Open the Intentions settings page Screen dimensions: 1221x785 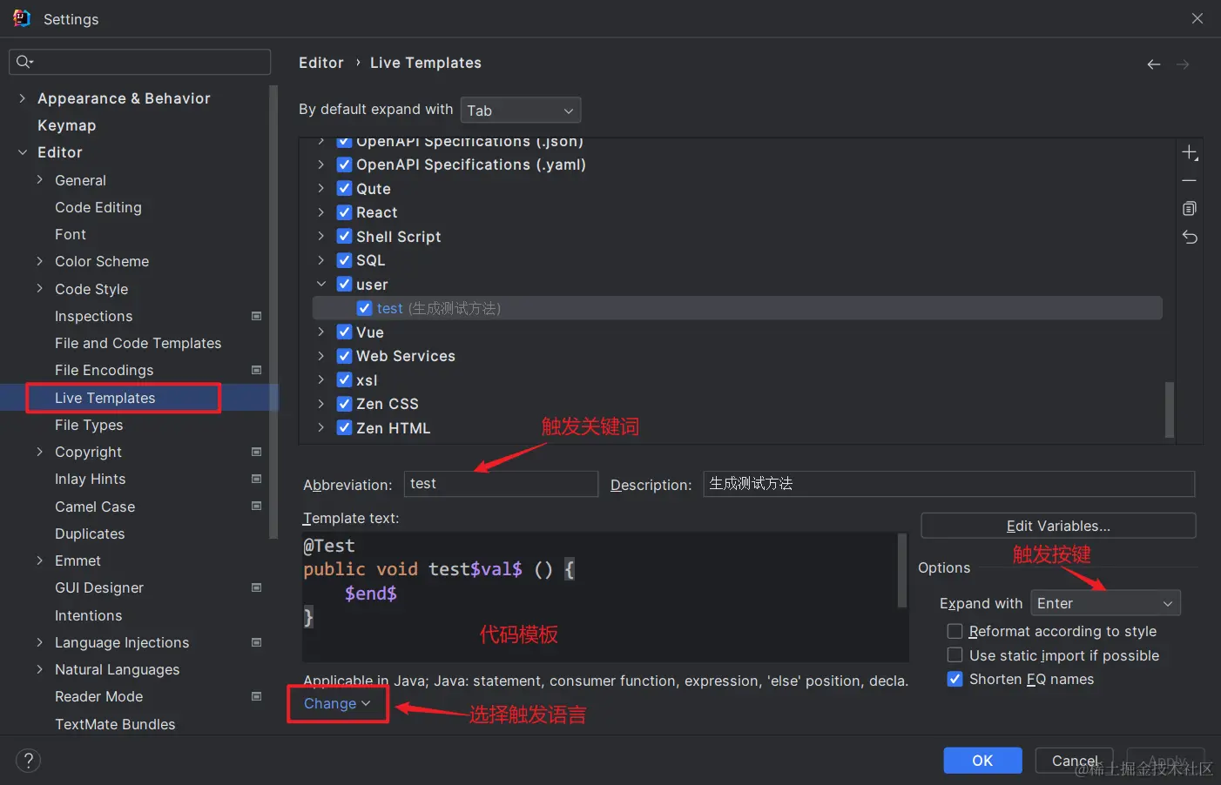coord(89,615)
